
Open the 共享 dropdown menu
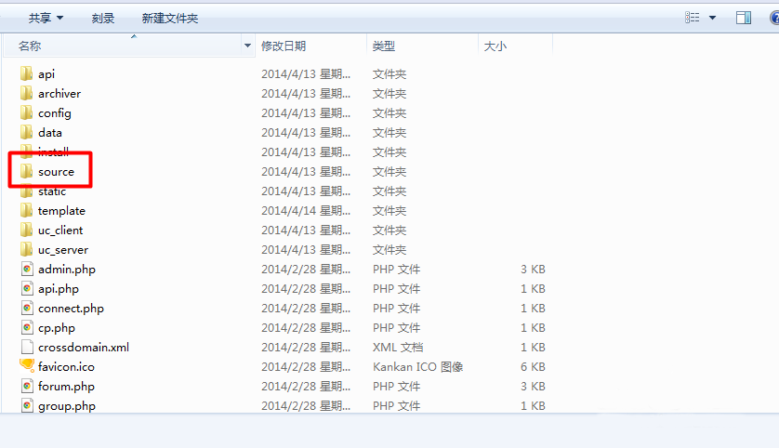click(x=46, y=19)
